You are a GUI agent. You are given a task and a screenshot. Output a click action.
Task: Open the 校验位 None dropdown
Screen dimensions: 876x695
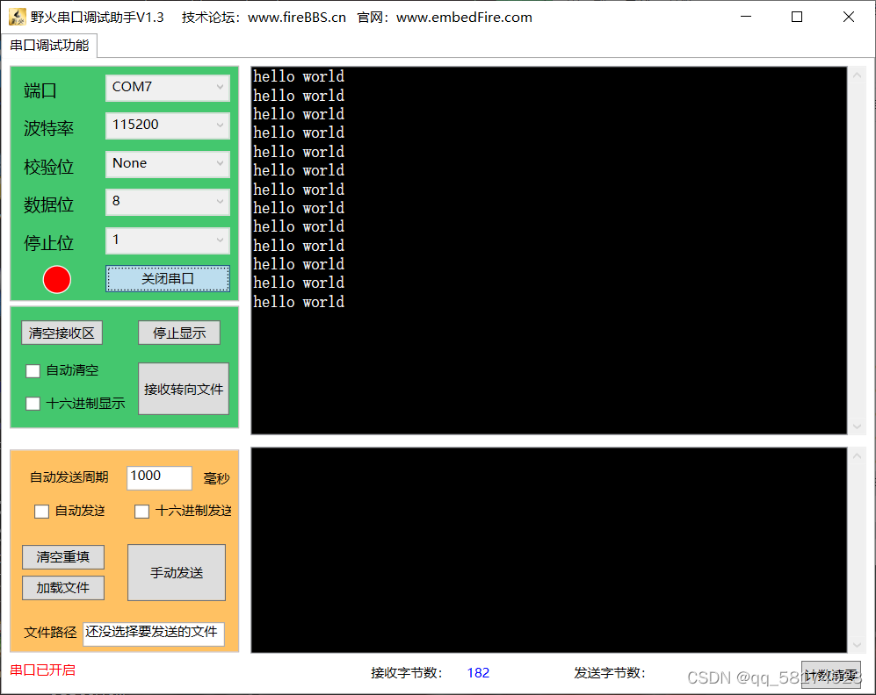coord(168,164)
